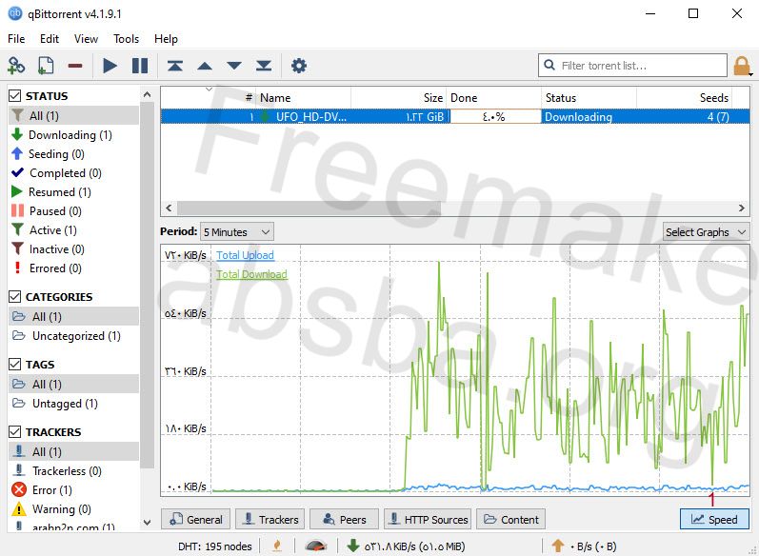Select Seeding (0) status filter
Viewport: 759px width, 556px height.
(73, 154)
